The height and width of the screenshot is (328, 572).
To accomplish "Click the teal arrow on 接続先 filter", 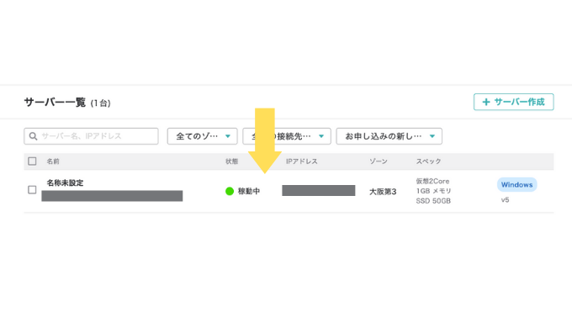I will coord(321,136).
